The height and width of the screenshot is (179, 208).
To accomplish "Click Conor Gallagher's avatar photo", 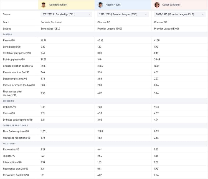I will point(157,5).
